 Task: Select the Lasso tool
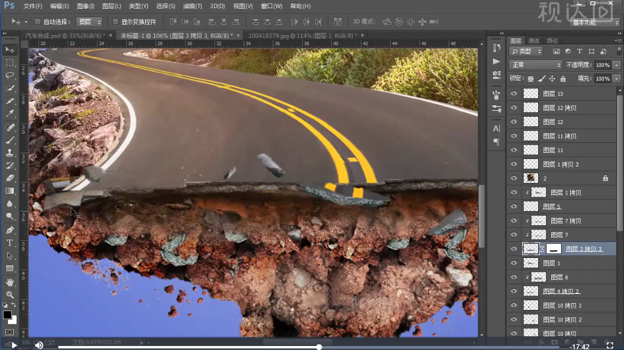point(10,75)
